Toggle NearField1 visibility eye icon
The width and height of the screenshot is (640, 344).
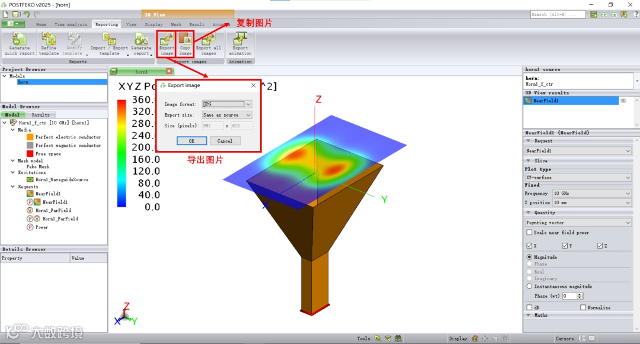point(623,100)
